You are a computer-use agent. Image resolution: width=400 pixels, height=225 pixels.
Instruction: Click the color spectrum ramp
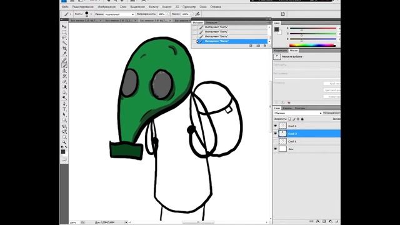point(312,46)
